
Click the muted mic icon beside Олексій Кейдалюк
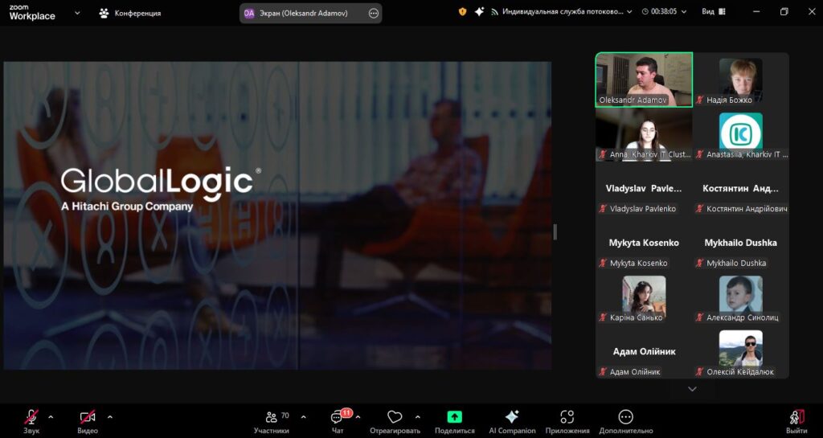[700, 371]
